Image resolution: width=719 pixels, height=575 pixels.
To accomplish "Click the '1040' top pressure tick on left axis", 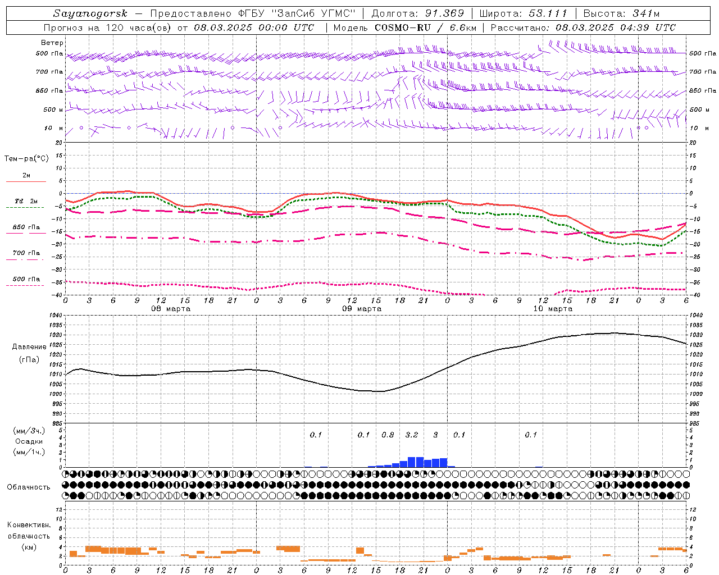I will (x=56, y=316).
